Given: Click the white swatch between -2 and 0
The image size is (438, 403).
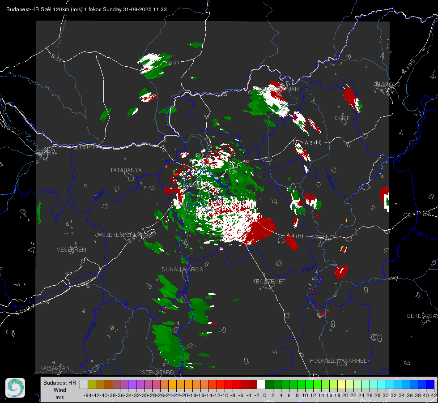Looking at the screenshot, I should pyautogui.click(x=261, y=384).
